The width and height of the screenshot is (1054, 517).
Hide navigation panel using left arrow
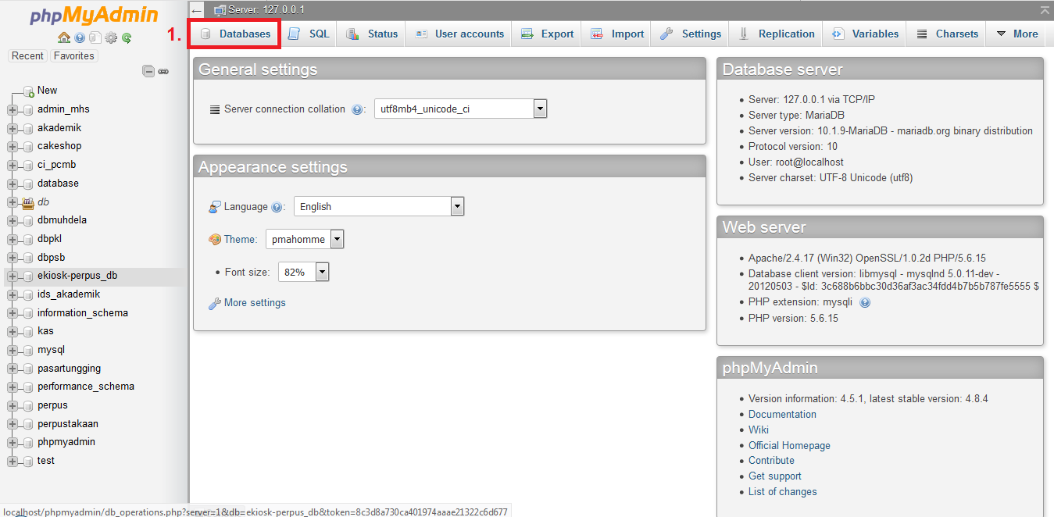(x=197, y=10)
